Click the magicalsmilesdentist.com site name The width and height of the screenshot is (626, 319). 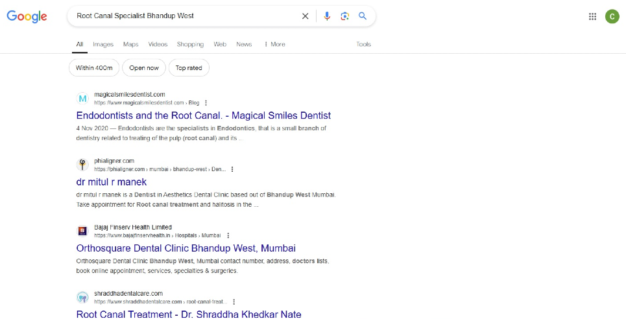pyautogui.click(x=129, y=95)
